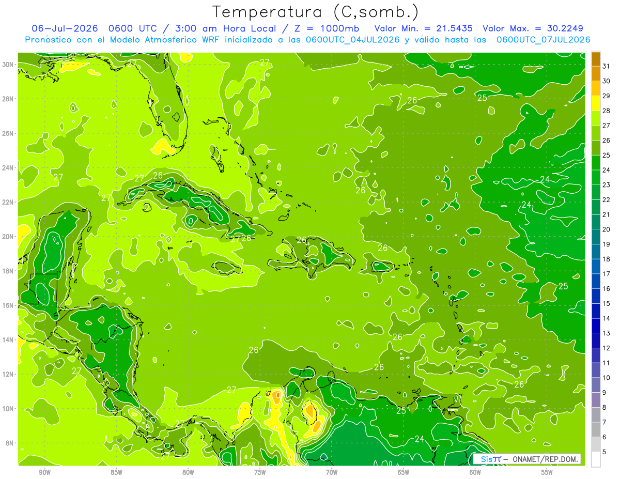The image size is (620, 479).
Task: Click the "80W" longitude axis label
Action: (188, 472)
